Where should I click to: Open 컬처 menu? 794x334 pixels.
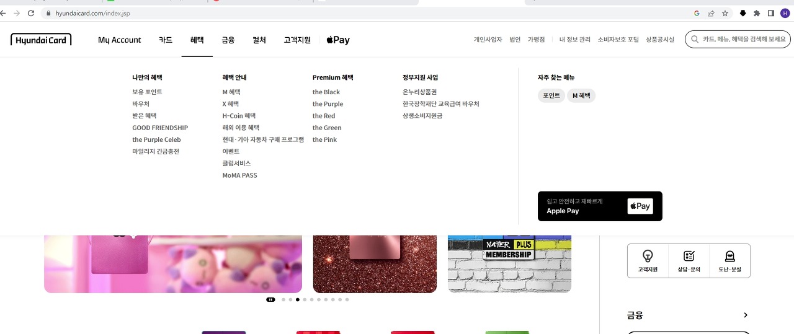259,40
